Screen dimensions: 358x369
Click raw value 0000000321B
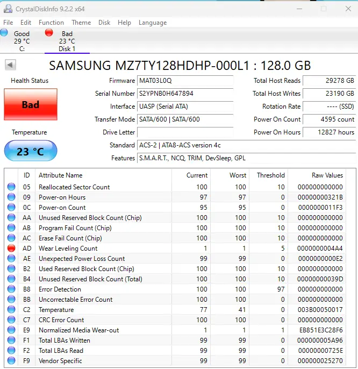(320, 197)
